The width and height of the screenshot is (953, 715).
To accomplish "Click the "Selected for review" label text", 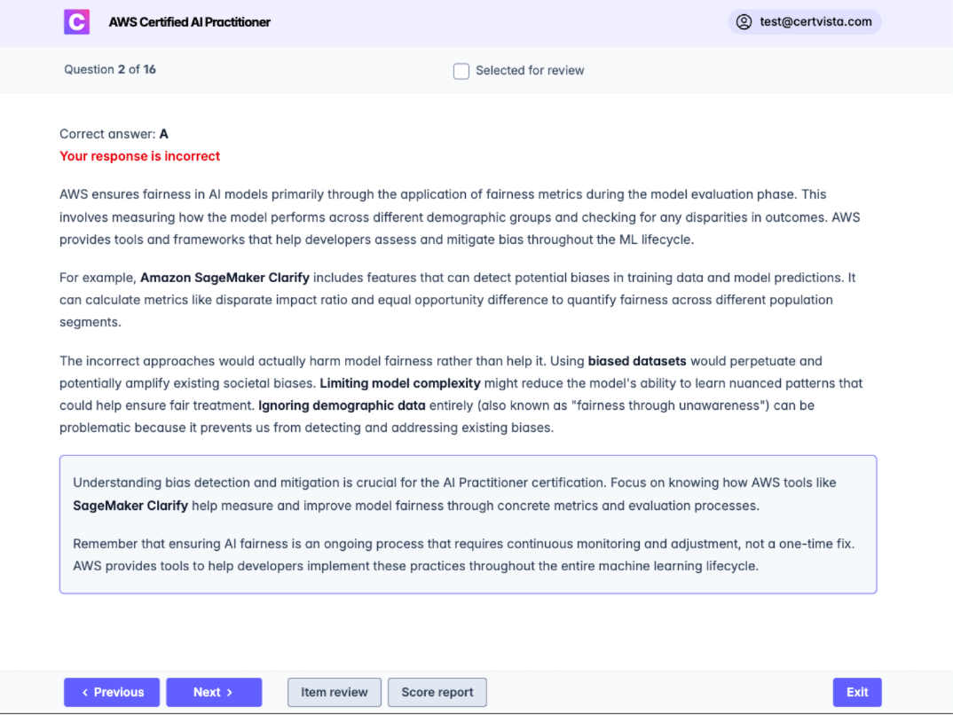I will (530, 71).
